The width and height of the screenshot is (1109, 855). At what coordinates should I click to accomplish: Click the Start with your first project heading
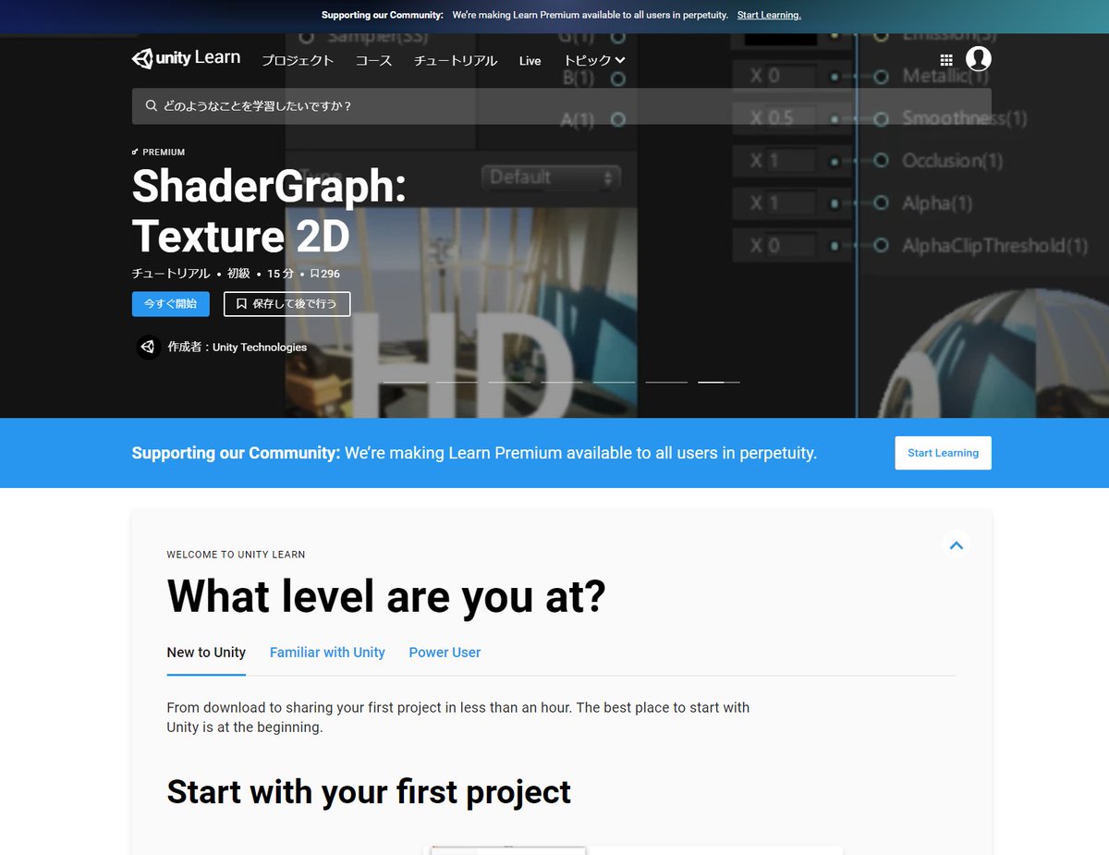[369, 792]
